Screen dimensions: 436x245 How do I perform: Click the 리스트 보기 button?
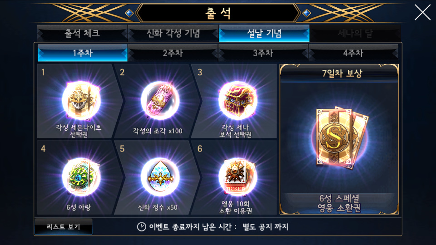[64, 227]
